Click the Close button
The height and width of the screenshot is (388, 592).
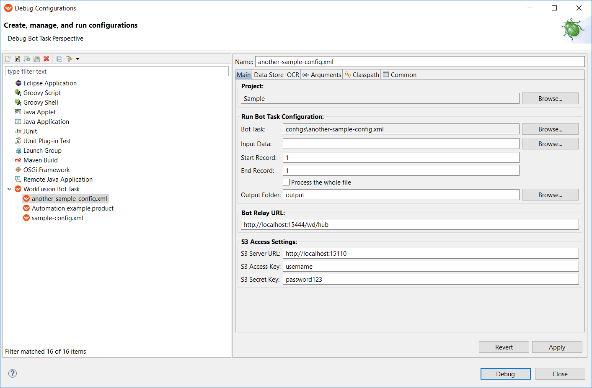pyautogui.click(x=560, y=374)
